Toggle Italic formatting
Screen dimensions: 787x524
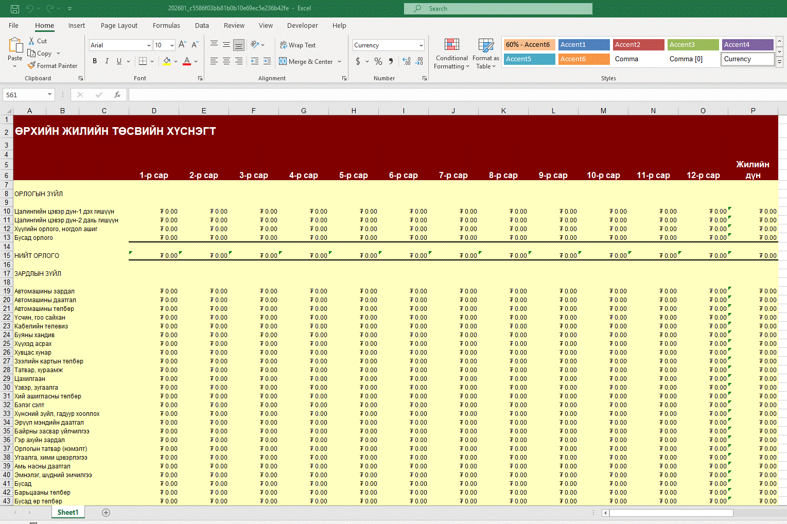click(x=107, y=61)
